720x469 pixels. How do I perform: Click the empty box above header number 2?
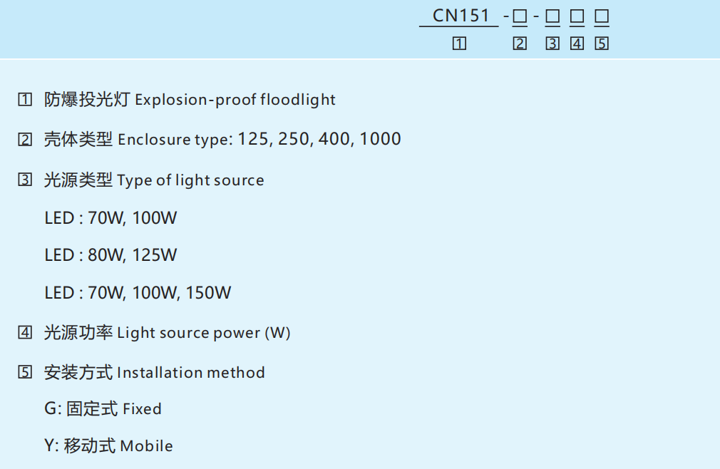click(520, 17)
